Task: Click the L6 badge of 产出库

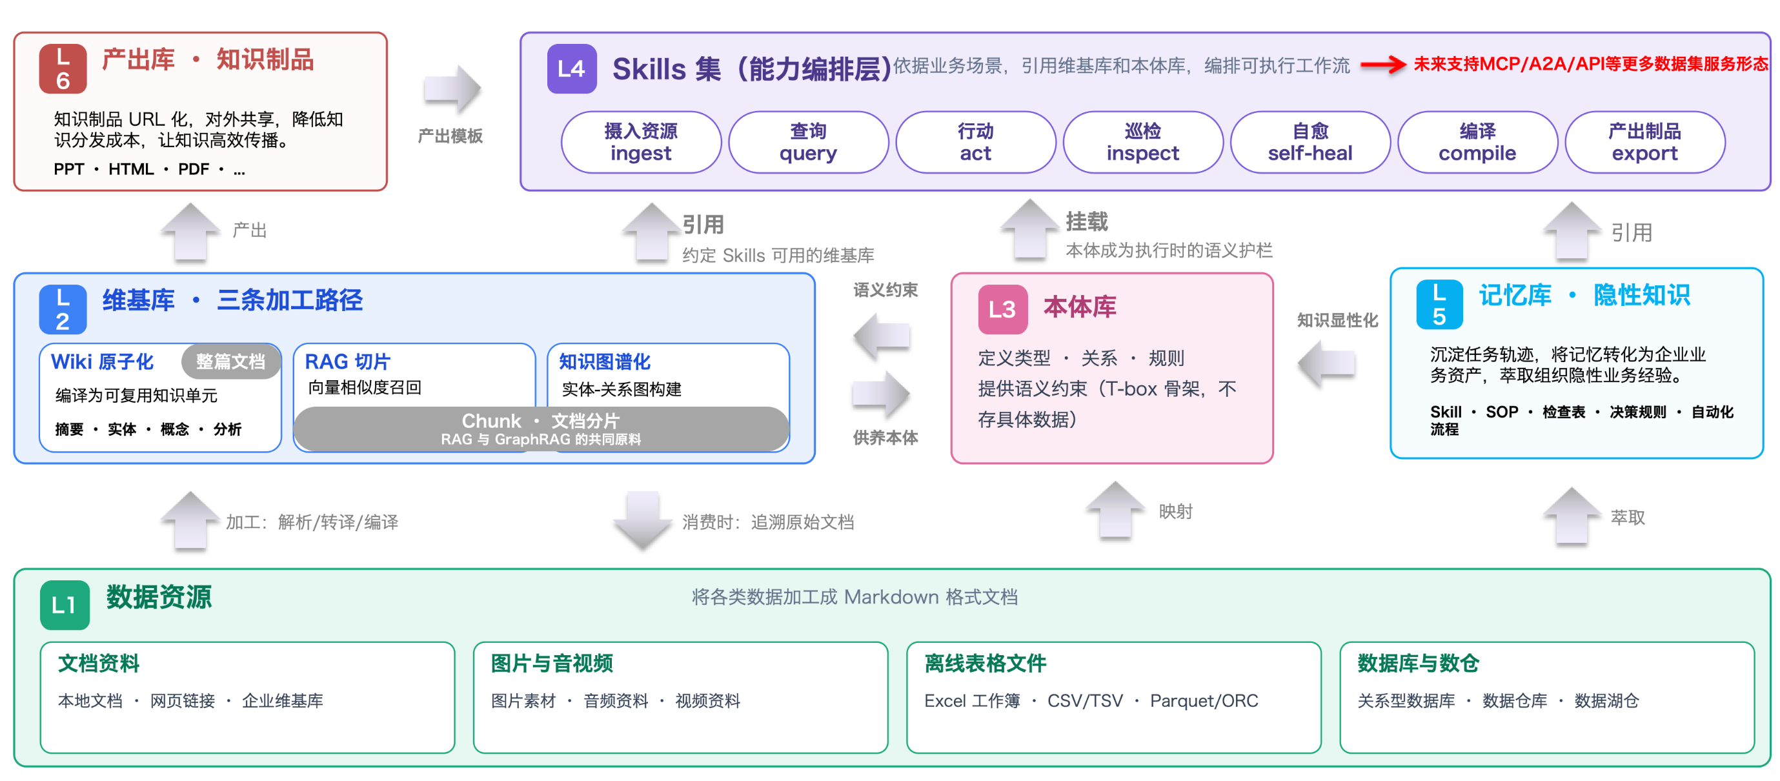Action: 63,68
